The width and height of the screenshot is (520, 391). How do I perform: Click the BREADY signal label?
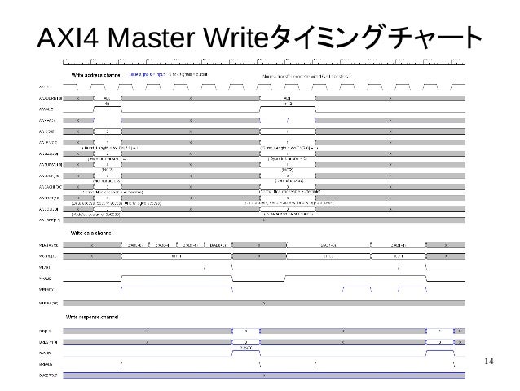point(46,364)
